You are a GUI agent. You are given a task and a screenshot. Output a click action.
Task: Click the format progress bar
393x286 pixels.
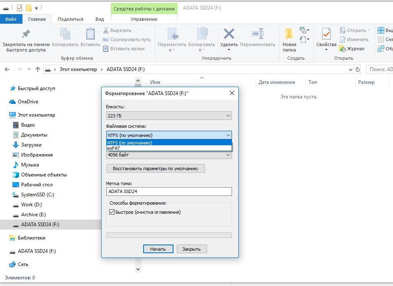(169, 235)
